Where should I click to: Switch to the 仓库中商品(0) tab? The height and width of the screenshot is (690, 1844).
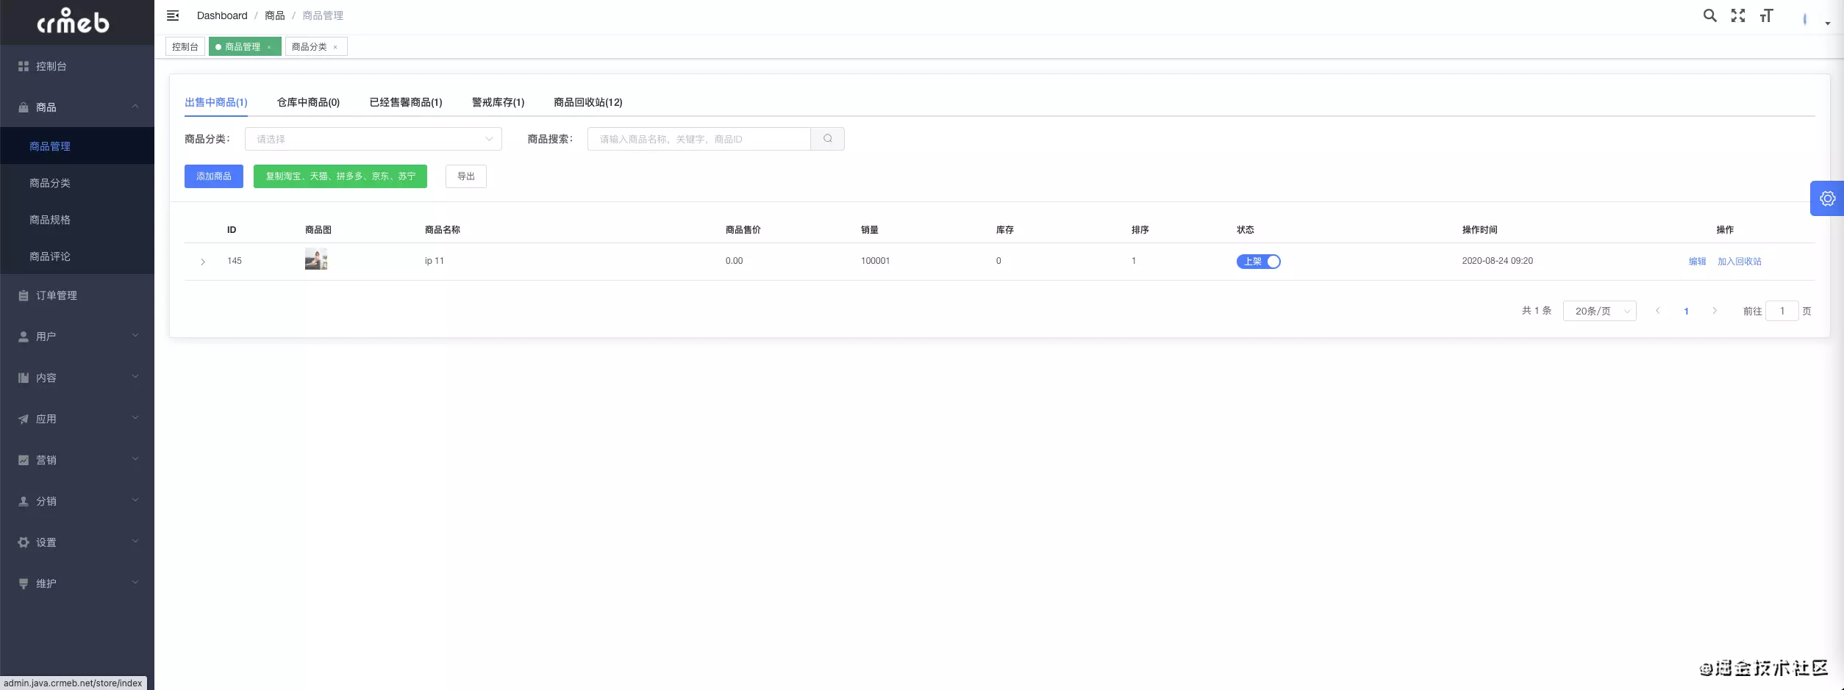coord(308,102)
